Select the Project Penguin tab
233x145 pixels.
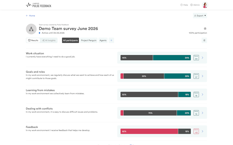click(x=89, y=40)
